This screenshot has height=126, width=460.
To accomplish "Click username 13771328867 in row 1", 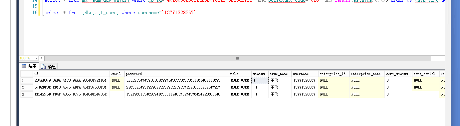I will point(305,80).
